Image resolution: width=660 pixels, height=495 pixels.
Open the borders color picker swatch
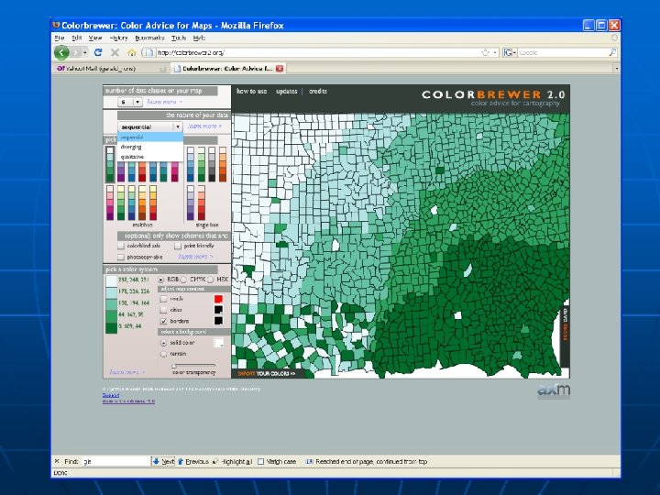(218, 321)
